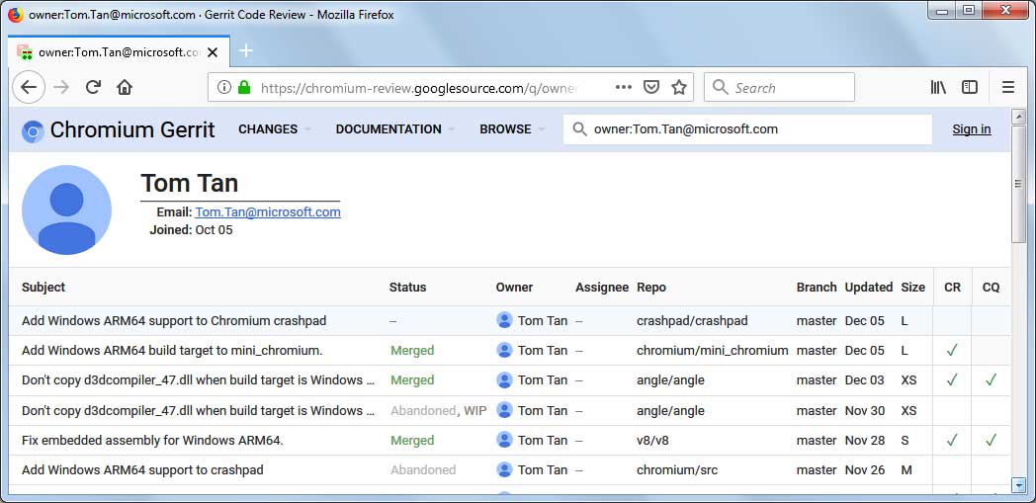Click the Sign in link

pyautogui.click(x=971, y=128)
